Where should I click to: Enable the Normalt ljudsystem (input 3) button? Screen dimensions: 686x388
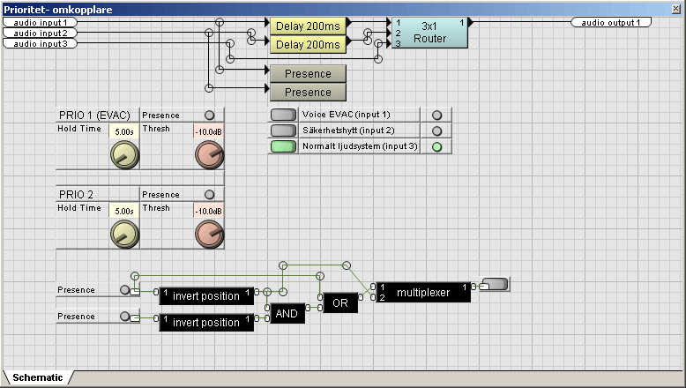click(283, 146)
